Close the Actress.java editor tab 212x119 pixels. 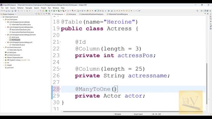(65, 14)
